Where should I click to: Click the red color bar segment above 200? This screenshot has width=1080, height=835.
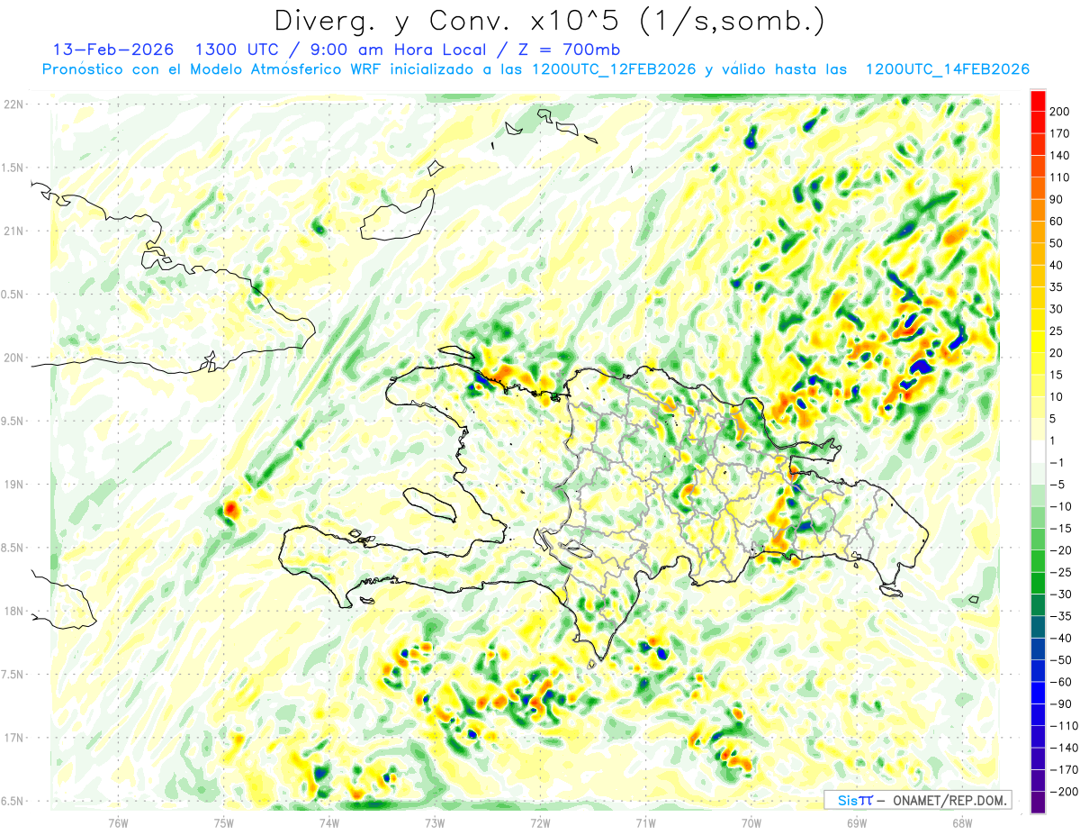[1038, 101]
